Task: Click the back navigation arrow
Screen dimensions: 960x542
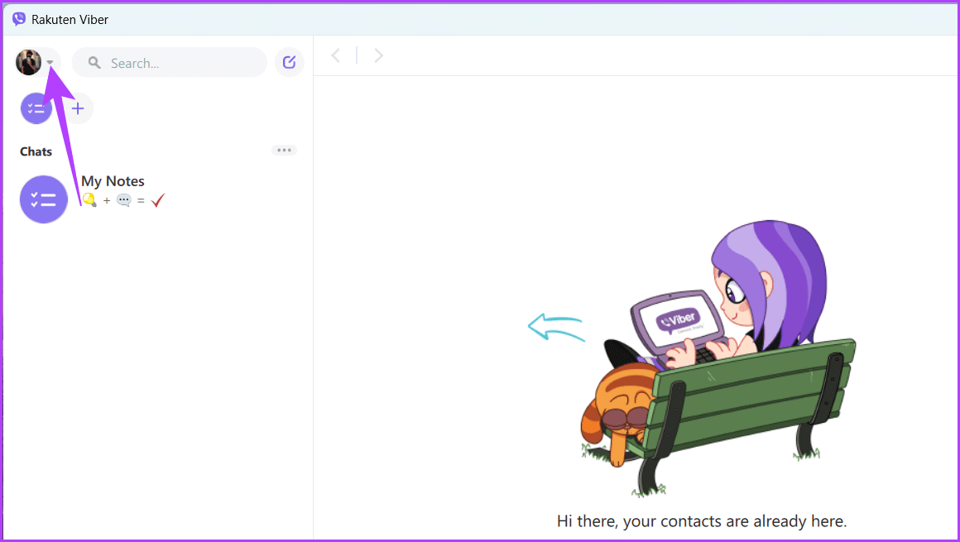Action: (335, 55)
